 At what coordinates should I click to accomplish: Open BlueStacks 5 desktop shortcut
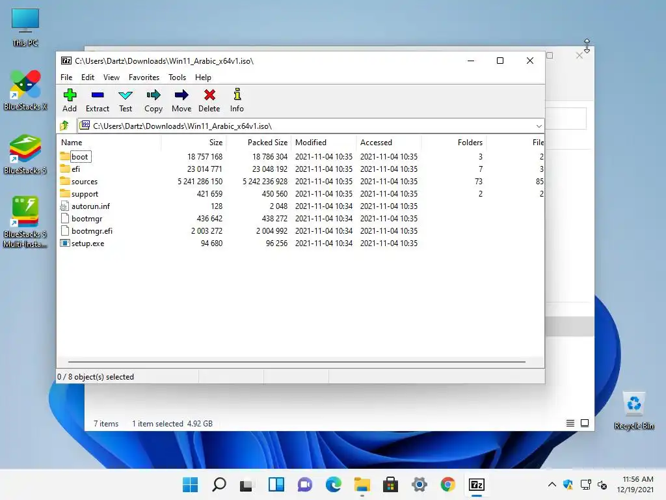tap(25, 155)
